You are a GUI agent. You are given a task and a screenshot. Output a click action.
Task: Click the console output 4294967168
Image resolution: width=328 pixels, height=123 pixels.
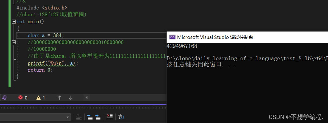[182, 46]
